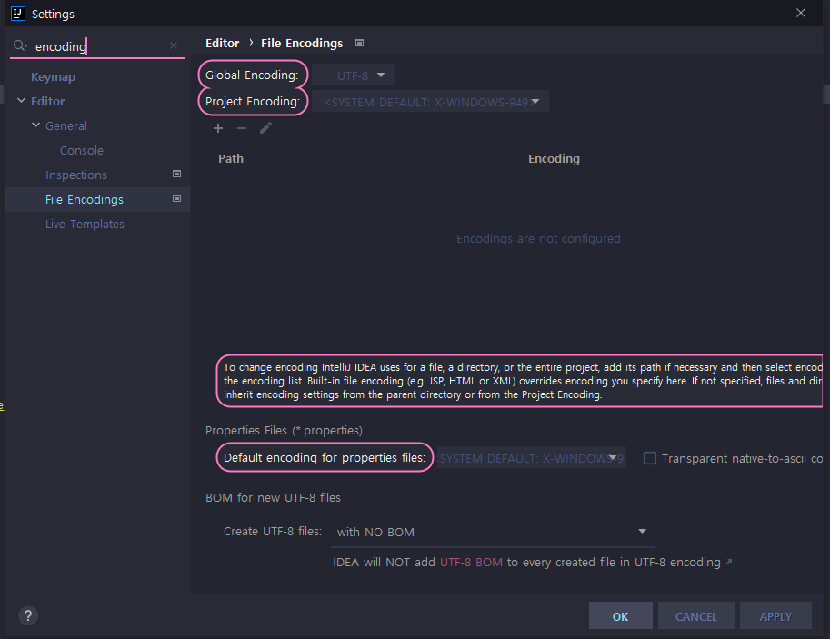Close the Settings dialog window

(x=801, y=13)
